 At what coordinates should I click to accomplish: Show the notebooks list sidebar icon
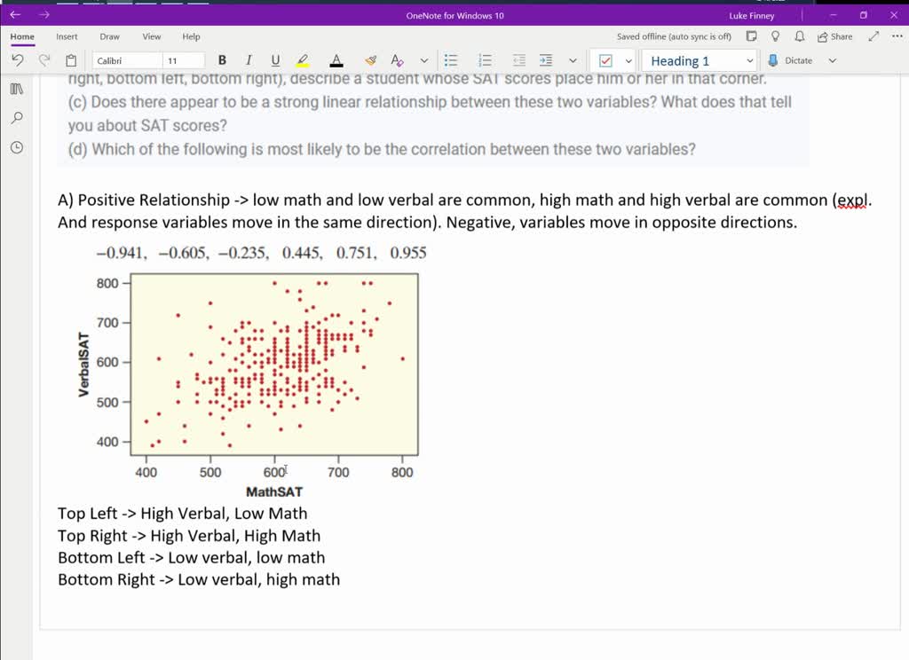coord(15,89)
